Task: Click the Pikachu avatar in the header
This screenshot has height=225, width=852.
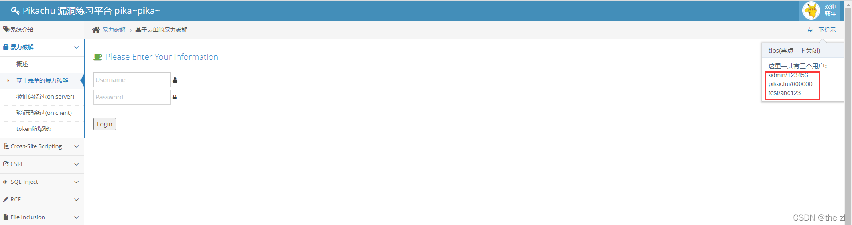Action: [x=811, y=11]
